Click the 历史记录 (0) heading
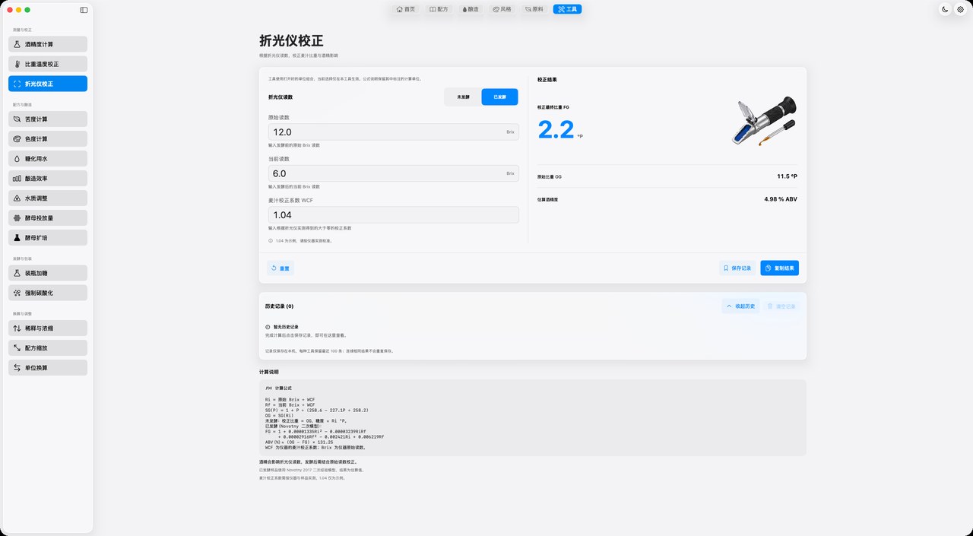 (279, 306)
